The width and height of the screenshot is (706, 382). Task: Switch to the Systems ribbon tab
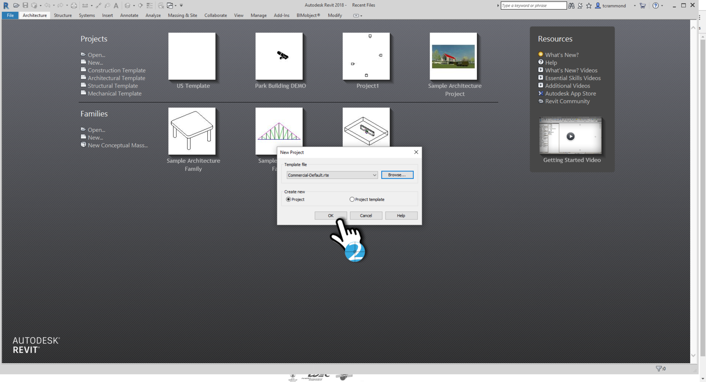pos(87,15)
